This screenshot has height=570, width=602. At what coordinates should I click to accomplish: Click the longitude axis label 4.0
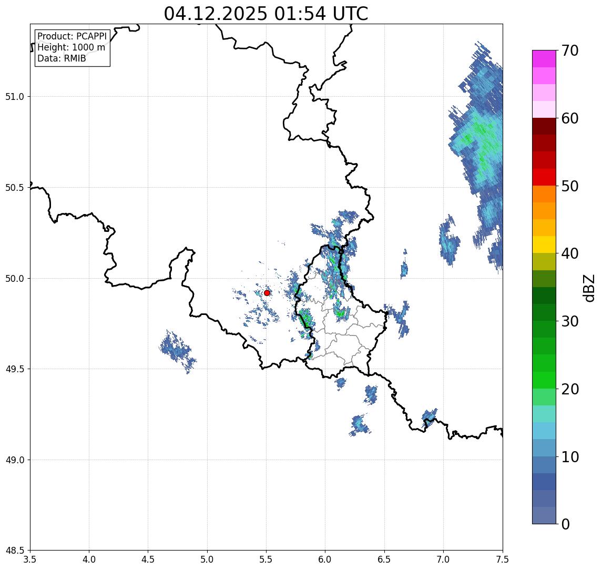[89, 559]
